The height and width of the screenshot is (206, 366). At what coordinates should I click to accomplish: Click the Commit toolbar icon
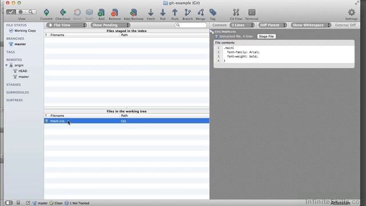click(x=46, y=13)
